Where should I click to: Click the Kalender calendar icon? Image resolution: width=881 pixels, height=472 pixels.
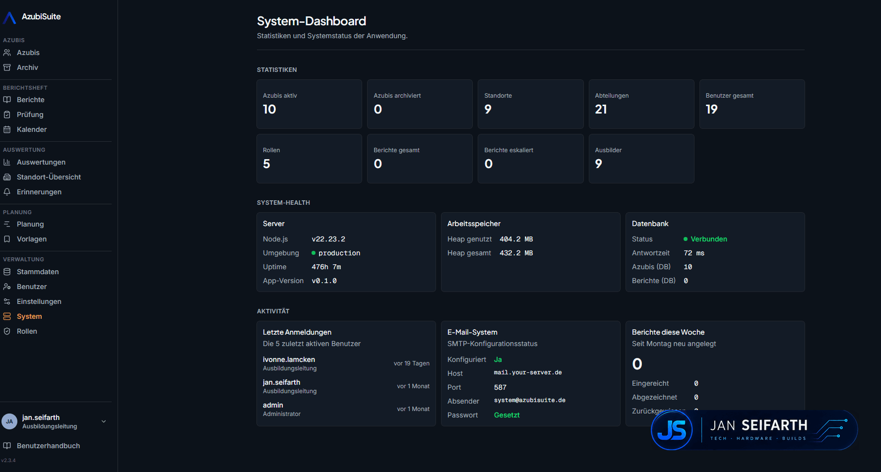tap(7, 129)
